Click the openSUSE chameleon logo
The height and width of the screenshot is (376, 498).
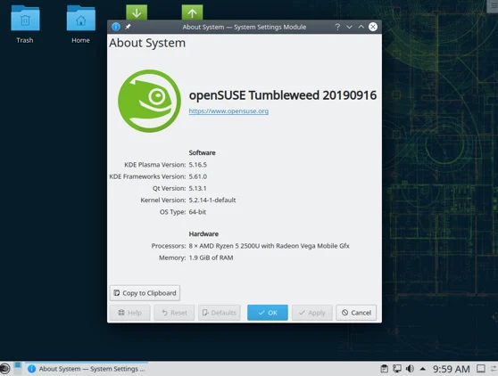[x=149, y=102]
